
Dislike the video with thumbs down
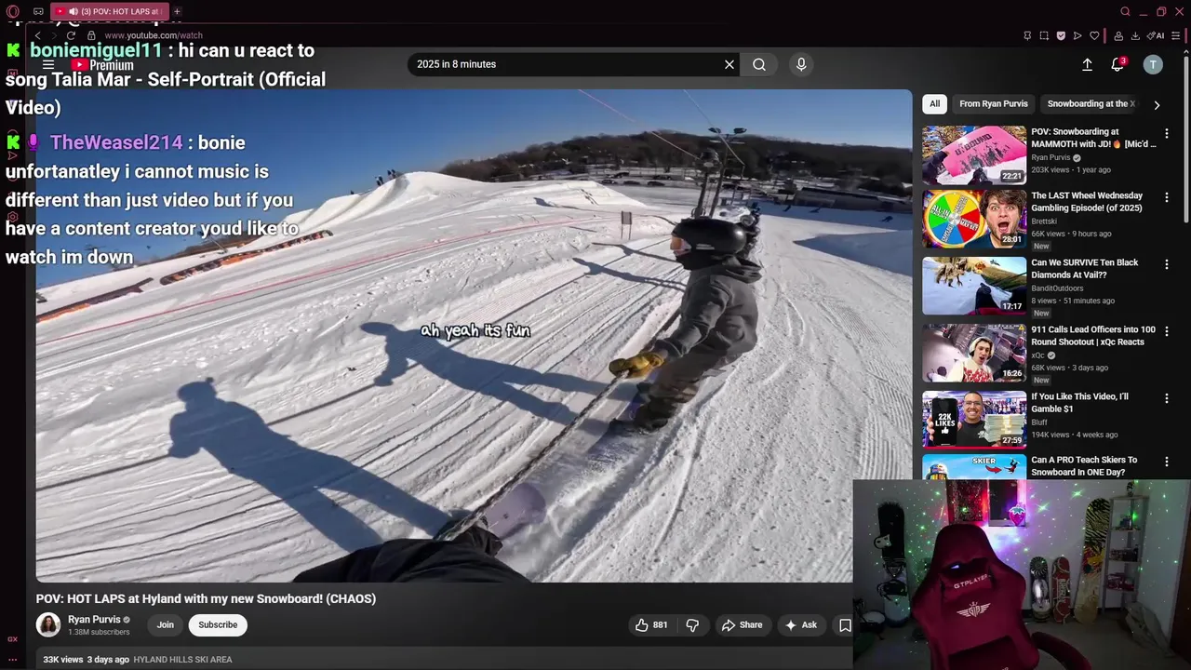pos(692,625)
